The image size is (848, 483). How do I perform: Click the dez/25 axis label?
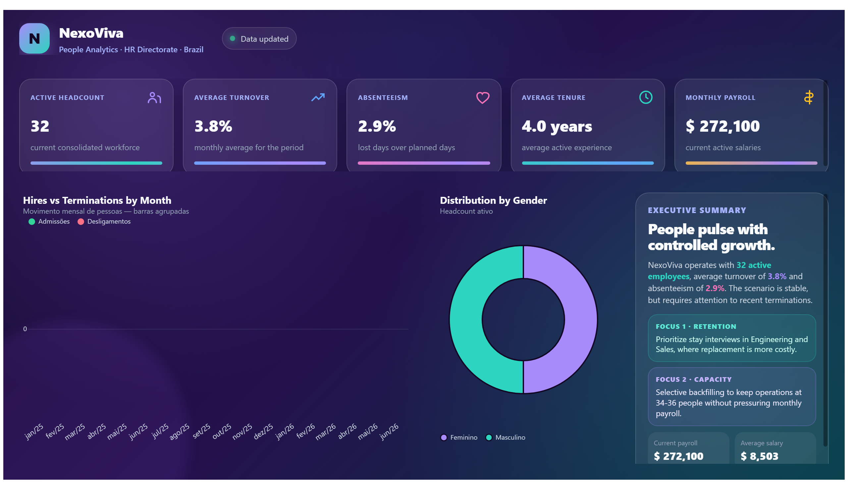point(263,431)
